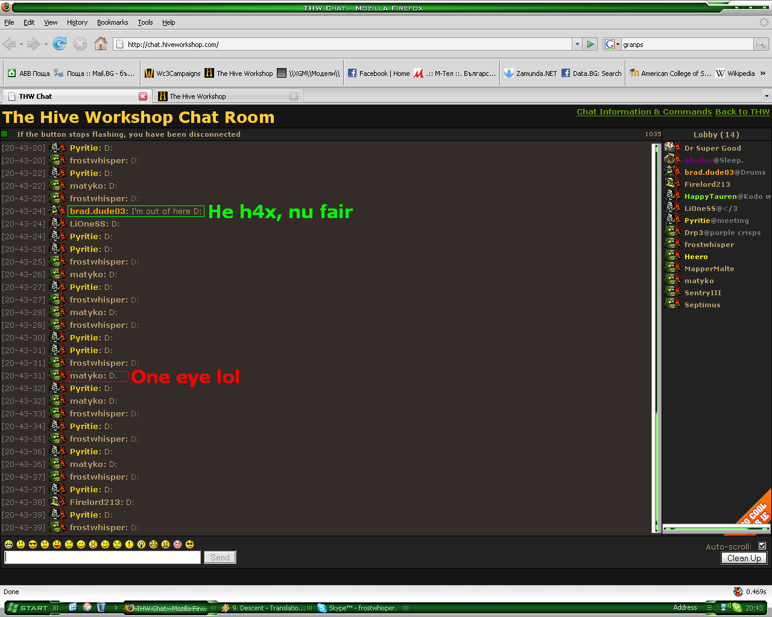Expand the URL bar history dropdown
Image resolution: width=772 pixels, height=617 pixels.
[577, 44]
